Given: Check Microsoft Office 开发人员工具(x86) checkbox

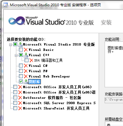Looking at the screenshot, I should pos(15,87).
